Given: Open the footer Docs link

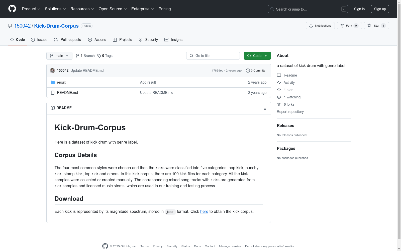Looking at the screenshot, I should 197,246.
